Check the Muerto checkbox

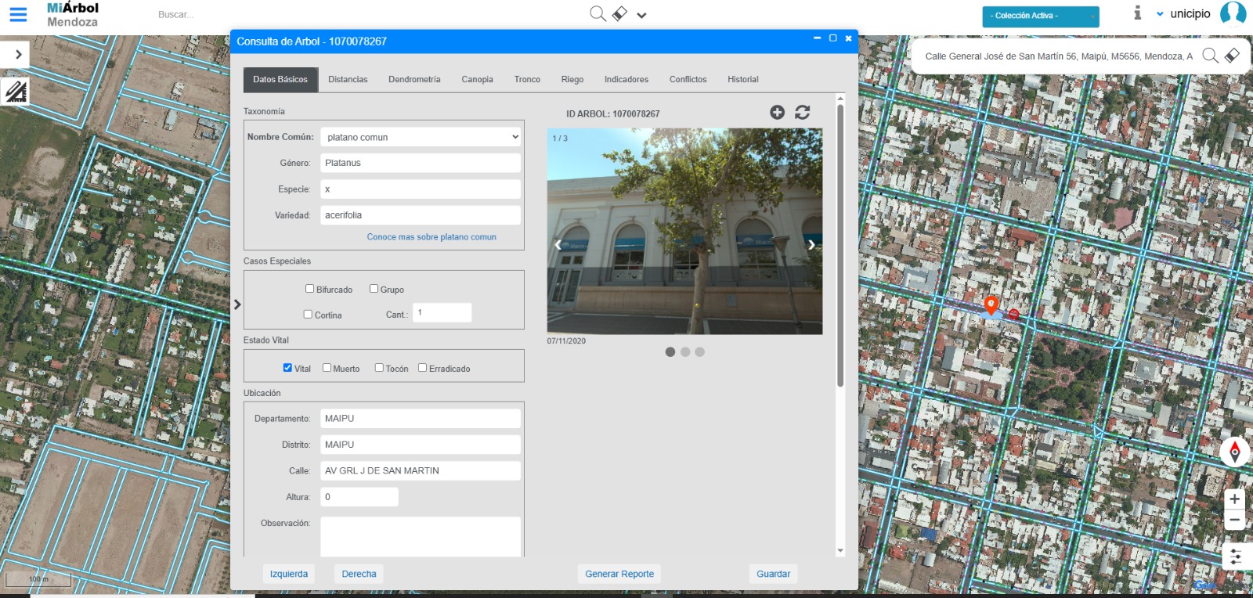click(x=327, y=368)
